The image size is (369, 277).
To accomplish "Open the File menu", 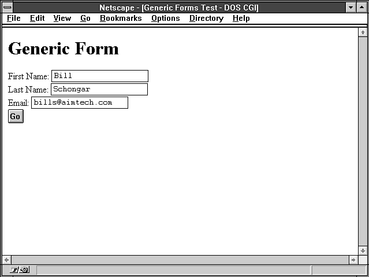I will click(x=14, y=18).
